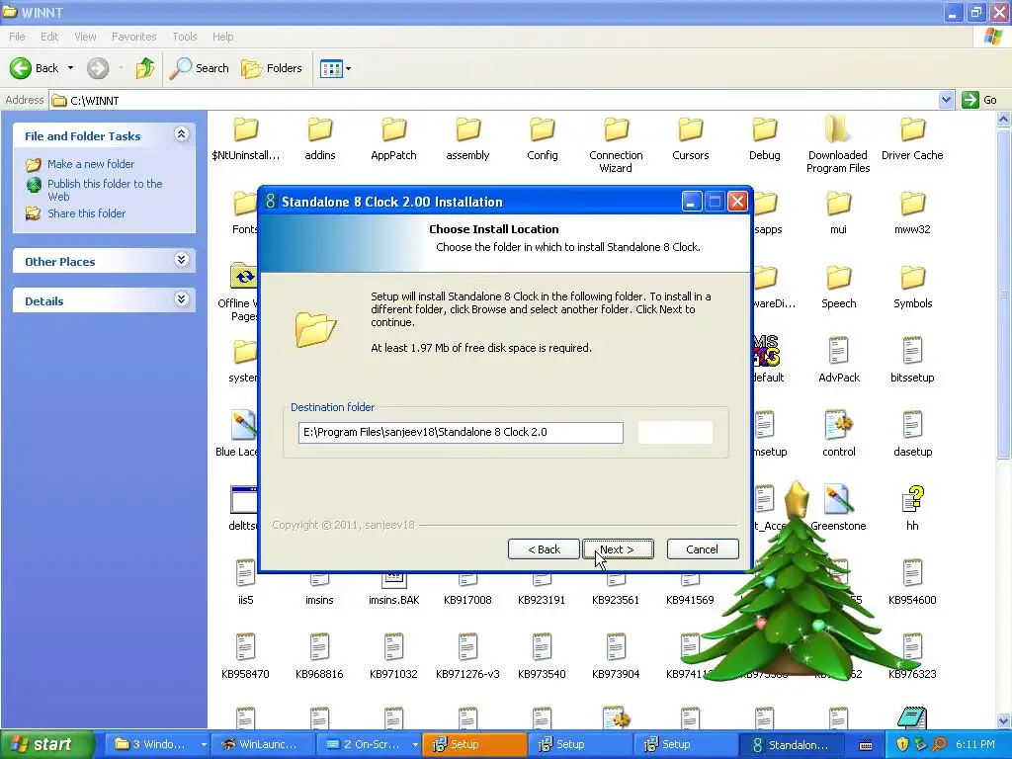The width and height of the screenshot is (1012, 759).
Task: Click the Explorer Back arrow icon
Action: click(21, 68)
